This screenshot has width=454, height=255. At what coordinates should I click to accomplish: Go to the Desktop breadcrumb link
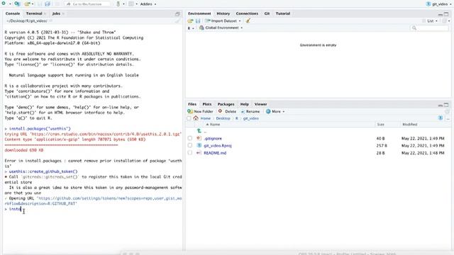223,118
